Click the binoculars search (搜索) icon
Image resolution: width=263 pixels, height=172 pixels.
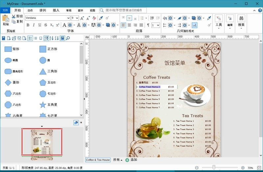click(x=241, y=18)
